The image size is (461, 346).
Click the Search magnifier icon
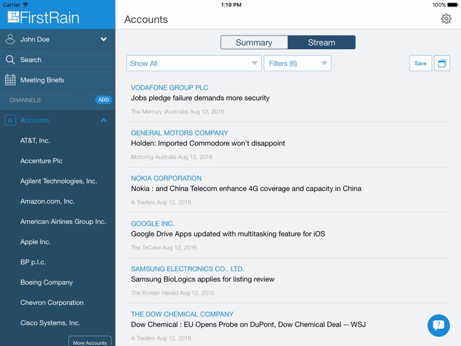pos(10,60)
